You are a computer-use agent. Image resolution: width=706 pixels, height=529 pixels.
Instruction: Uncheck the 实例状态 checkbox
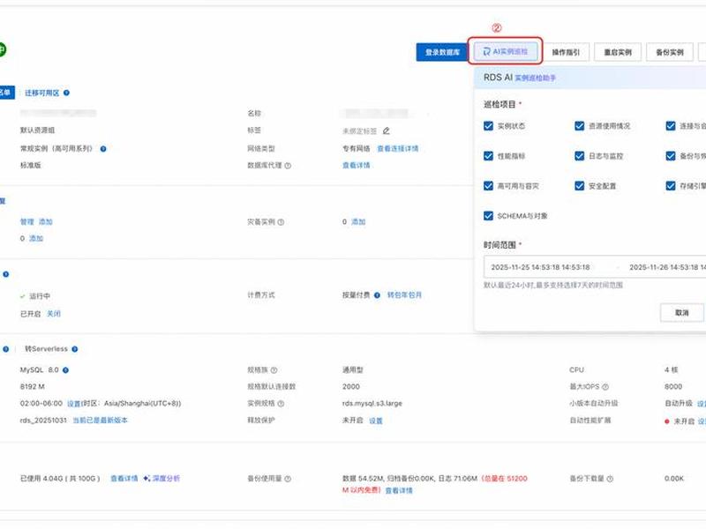point(488,126)
